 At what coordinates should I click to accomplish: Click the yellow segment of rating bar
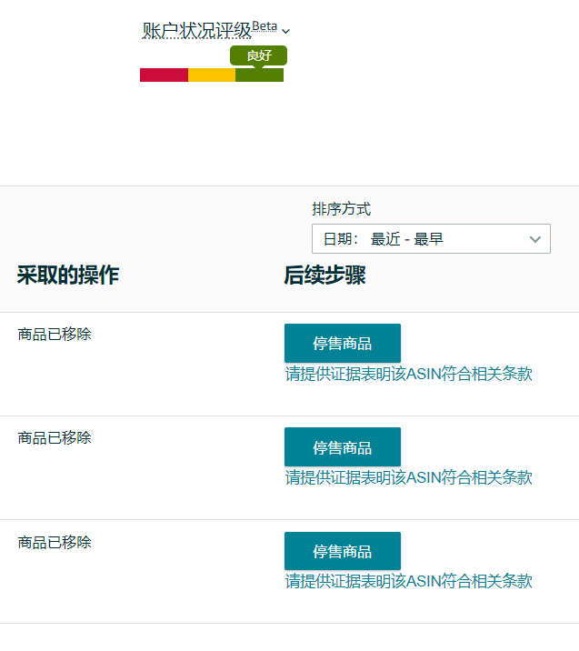pyautogui.click(x=212, y=75)
